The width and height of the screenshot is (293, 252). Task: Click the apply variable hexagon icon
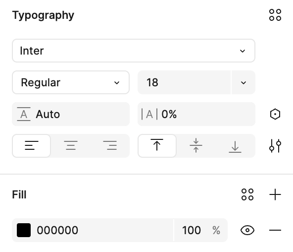pos(275,114)
